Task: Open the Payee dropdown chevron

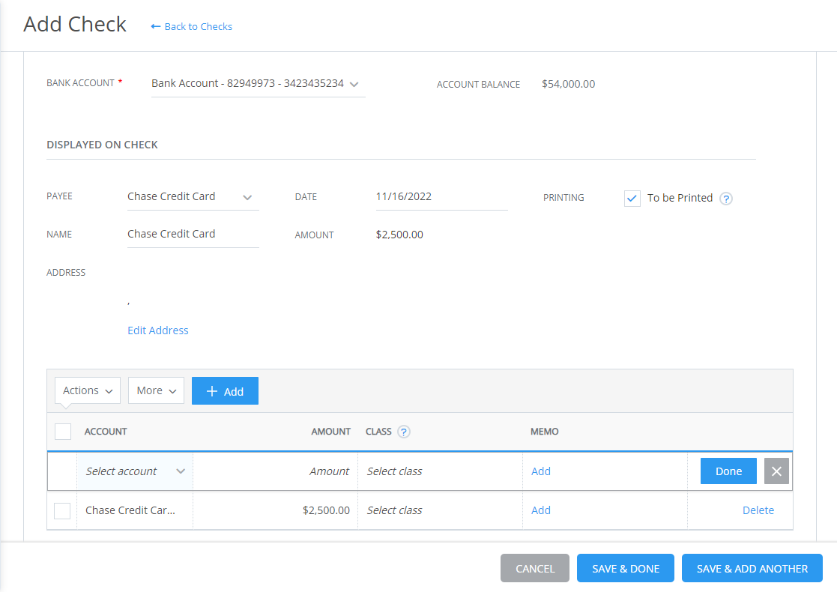Action: 247,196
